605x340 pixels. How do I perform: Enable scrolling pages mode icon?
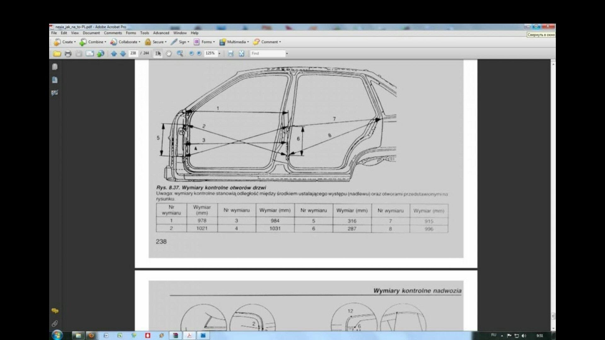(x=231, y=54)
